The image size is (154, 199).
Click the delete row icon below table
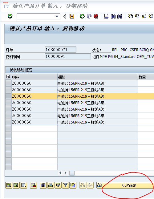click(34, 185)
